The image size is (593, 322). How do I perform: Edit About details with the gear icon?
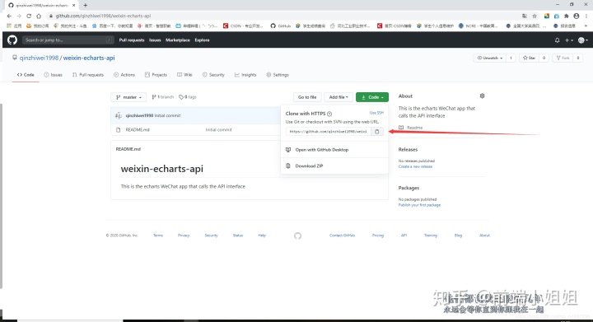click(482, 96)
